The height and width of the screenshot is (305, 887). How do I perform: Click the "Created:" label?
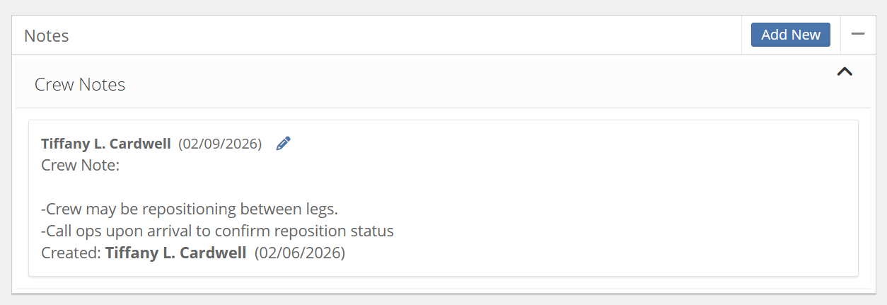pyautogui.click(x=71, y=253)
